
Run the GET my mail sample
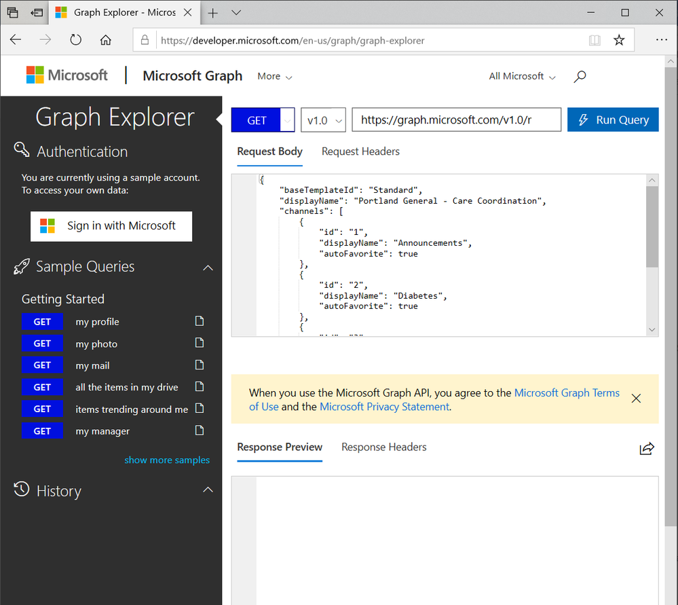(x=42, y=365)
